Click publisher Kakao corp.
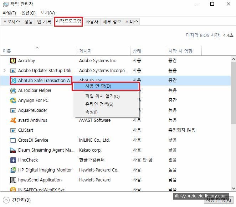 (90, 150)
